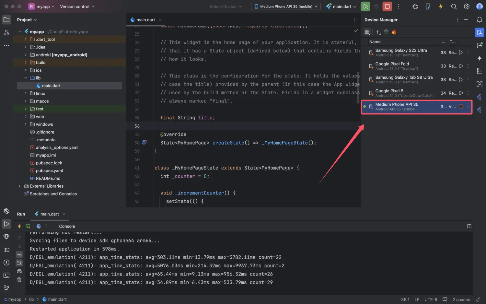Click the Firebase flame icon in Device Manager
The width and height of the screenshot is (486, 304).
394,32
